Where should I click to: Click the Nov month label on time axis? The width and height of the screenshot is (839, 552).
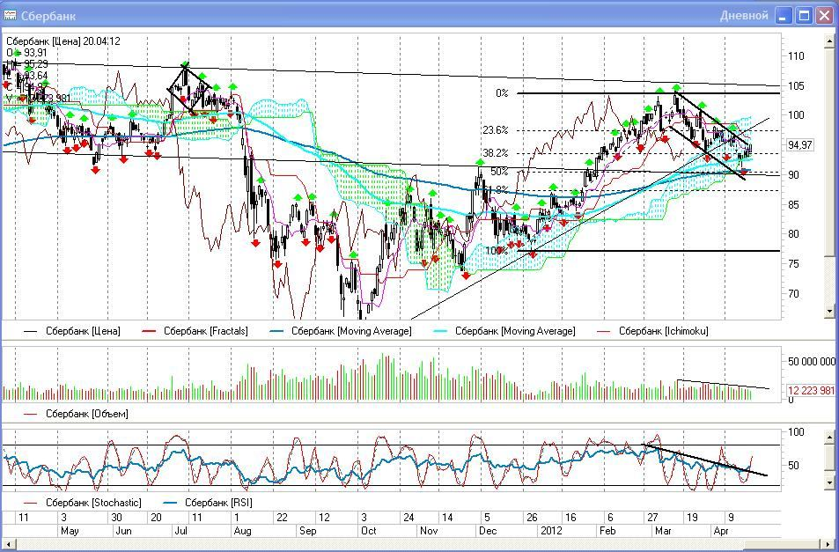tap(429, 531)
